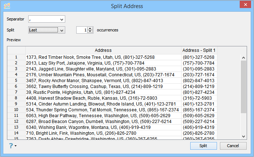This screenshot has width=254, height=157.
Task: Click the occurrences number field
Action: (82, 30)
